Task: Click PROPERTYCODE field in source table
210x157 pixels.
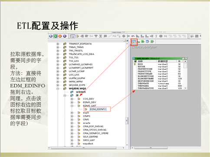Action: 145,69
